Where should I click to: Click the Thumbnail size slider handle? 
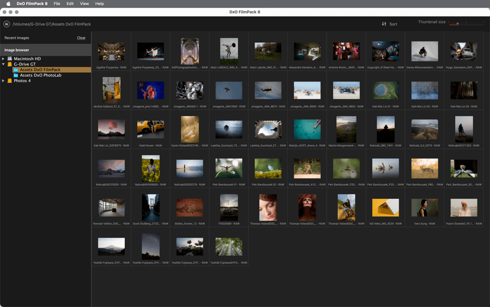tap(457, 23)
